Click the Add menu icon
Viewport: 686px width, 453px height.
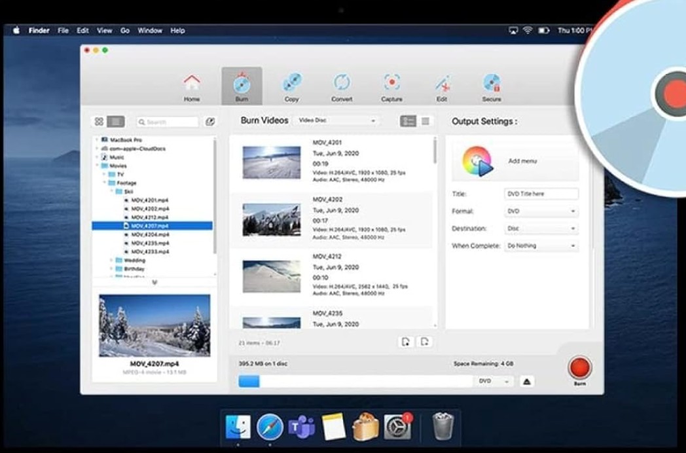pyautogui.click(x=477, y=161)
